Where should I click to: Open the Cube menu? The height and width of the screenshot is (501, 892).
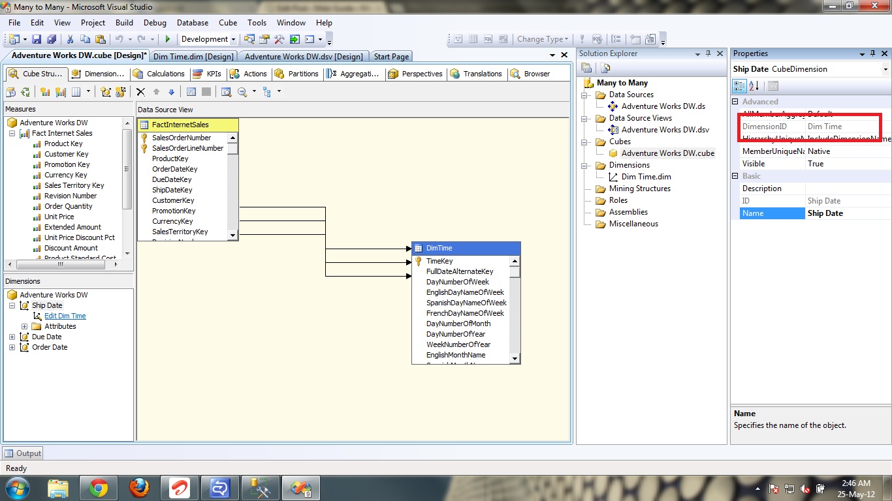(x=228, y=23)
